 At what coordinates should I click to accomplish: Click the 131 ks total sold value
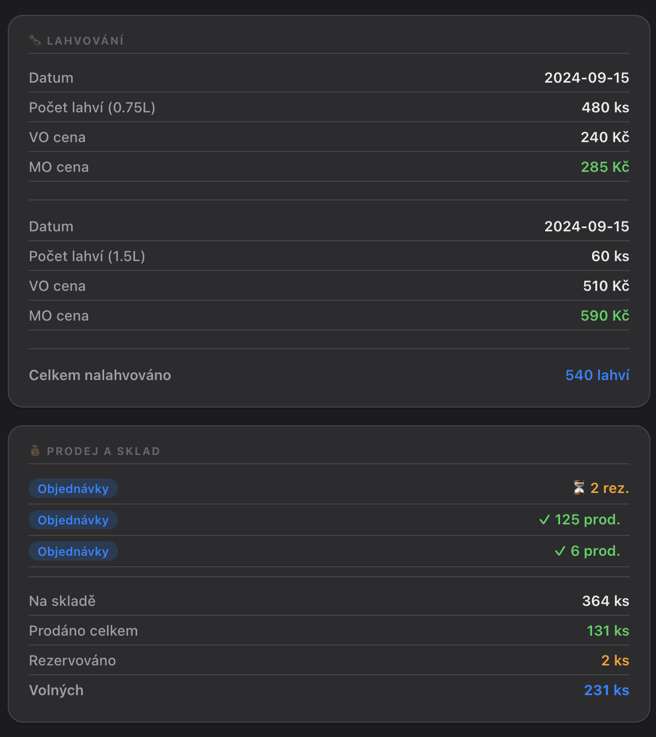(607, 631)
